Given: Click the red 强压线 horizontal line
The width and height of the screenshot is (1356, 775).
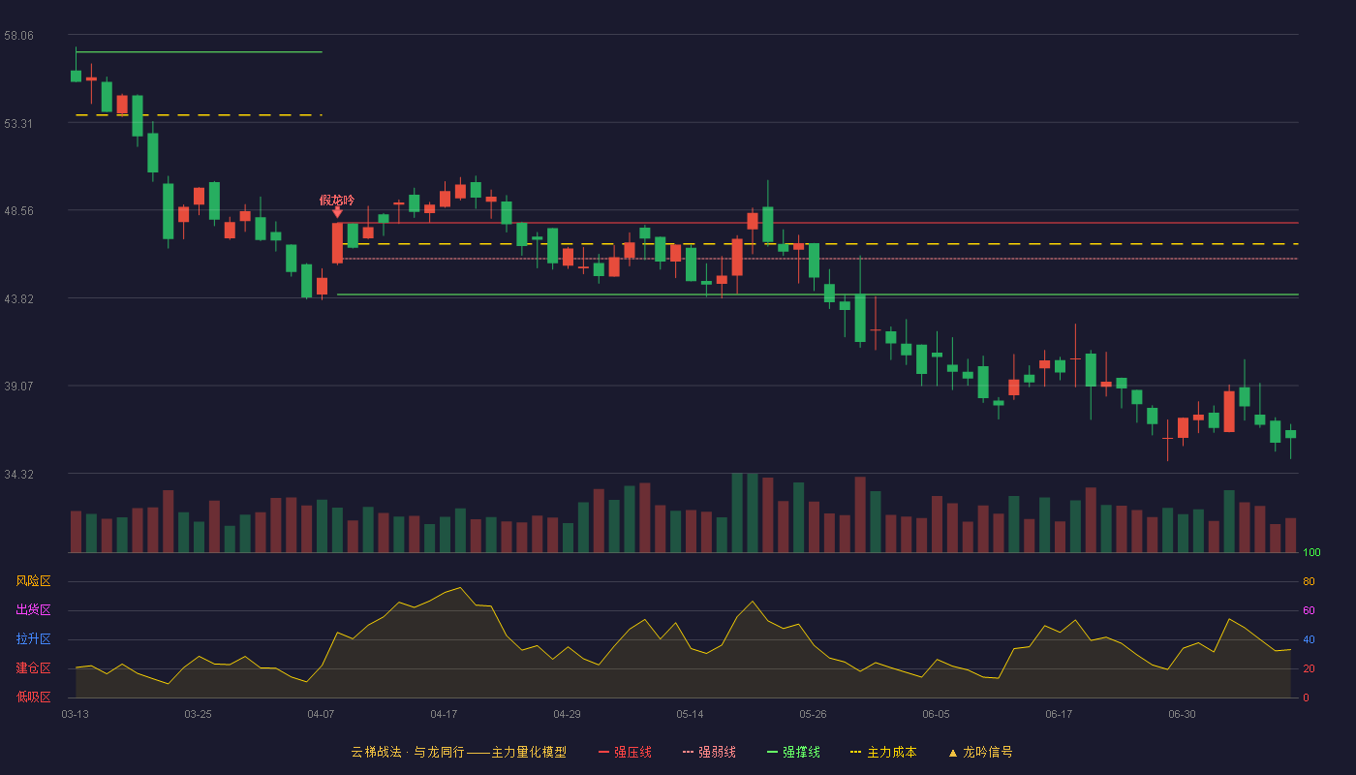Looking at the screenshot, I should [817, 223].
